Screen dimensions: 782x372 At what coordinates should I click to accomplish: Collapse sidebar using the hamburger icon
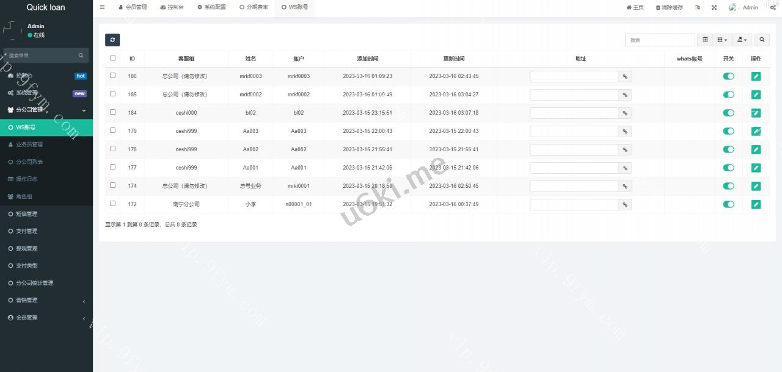[102, 7]
